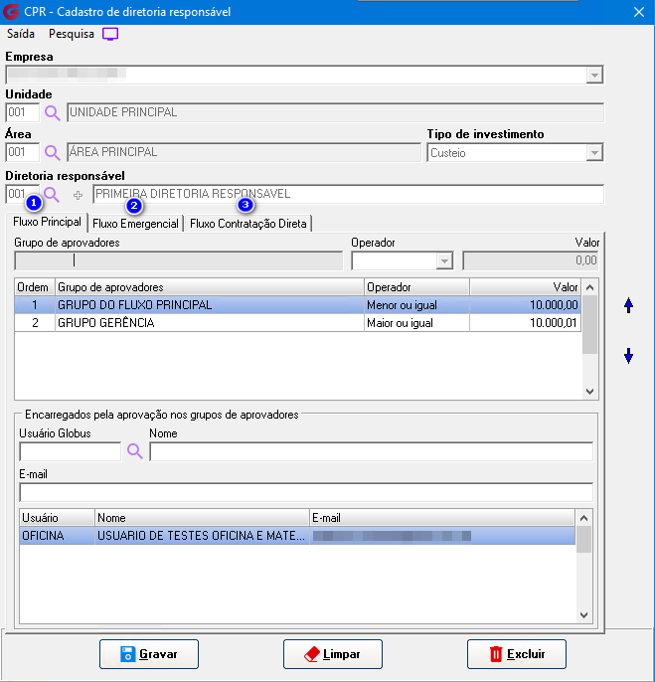Move approver group up with blue arrow
This screenshot has width=655, height=682.
click(628, 305)
